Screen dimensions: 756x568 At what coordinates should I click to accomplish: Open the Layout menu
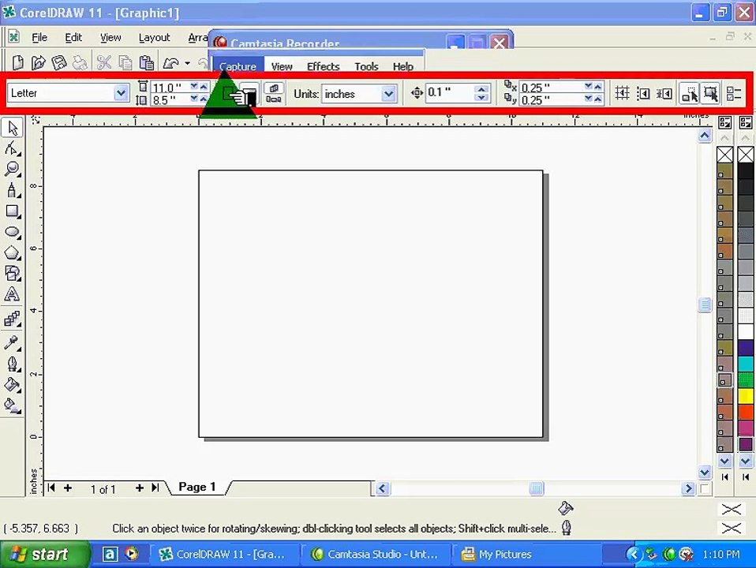point(155,38)
